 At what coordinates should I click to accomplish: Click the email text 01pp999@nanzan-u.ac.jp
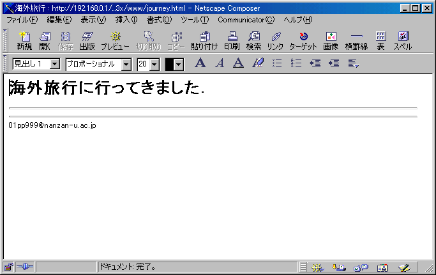pos(52,125)
